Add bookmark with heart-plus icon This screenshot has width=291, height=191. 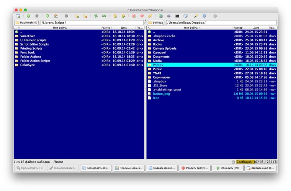point(134,16)
